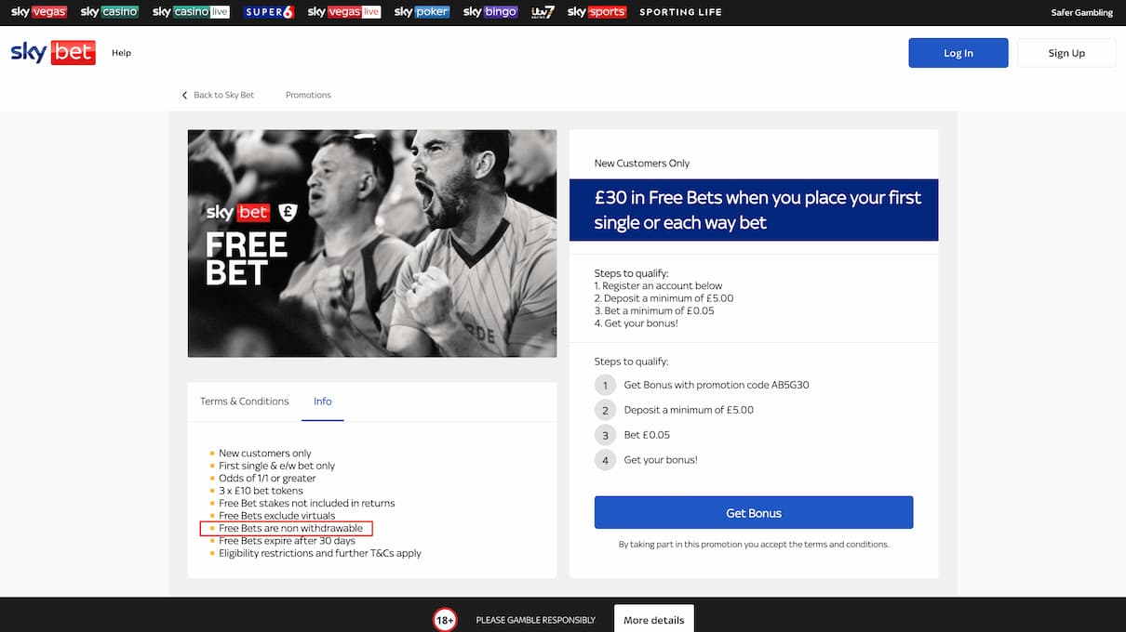Click the More details button

point(653,620)
